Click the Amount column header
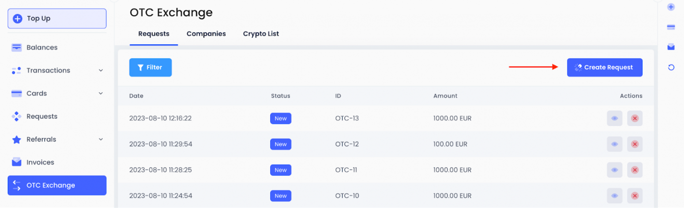Image resolution: width=684 pixels, height=208 pixels. tap(445, 96)
